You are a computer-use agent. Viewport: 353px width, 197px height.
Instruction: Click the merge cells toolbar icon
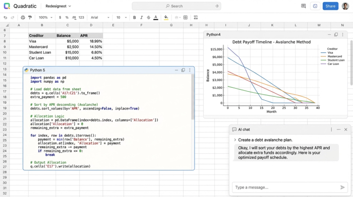click(196, 18)
